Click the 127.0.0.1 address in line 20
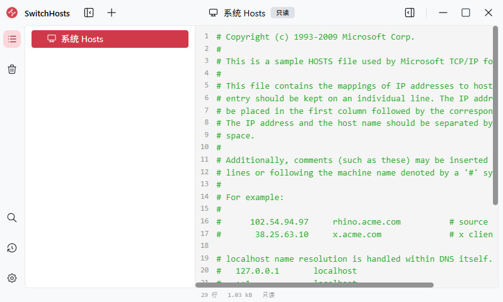 pos(257,271)
